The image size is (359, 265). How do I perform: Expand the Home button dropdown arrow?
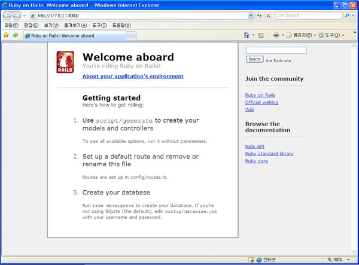(253, 35)
